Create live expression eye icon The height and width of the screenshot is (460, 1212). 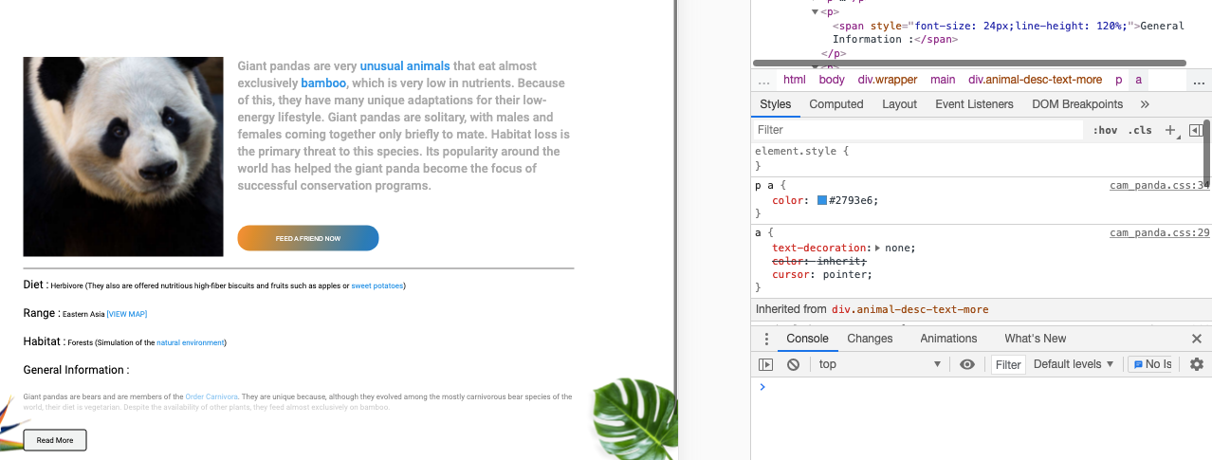click(x=966, y=364)
